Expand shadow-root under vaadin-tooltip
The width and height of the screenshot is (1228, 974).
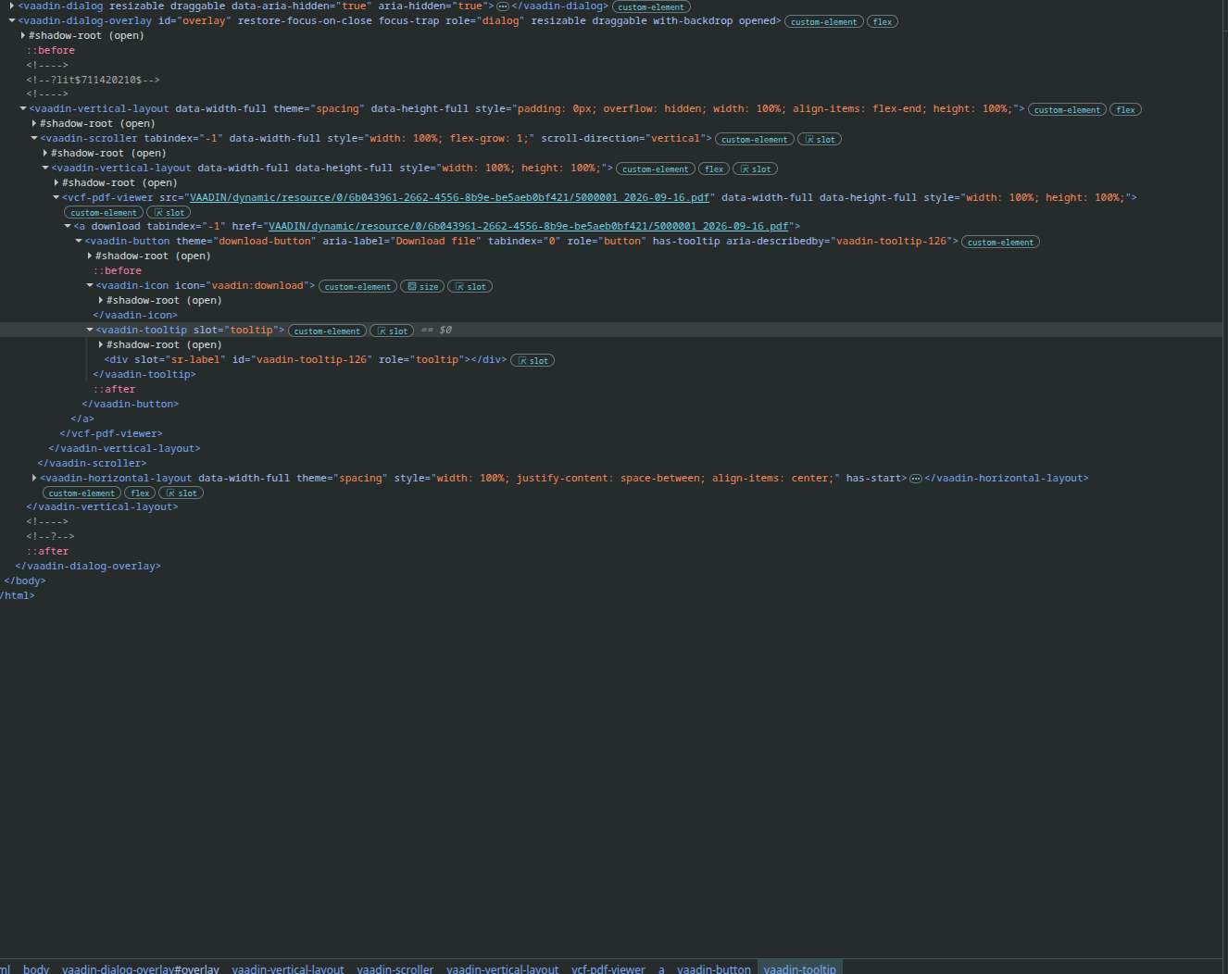(101, 344)
